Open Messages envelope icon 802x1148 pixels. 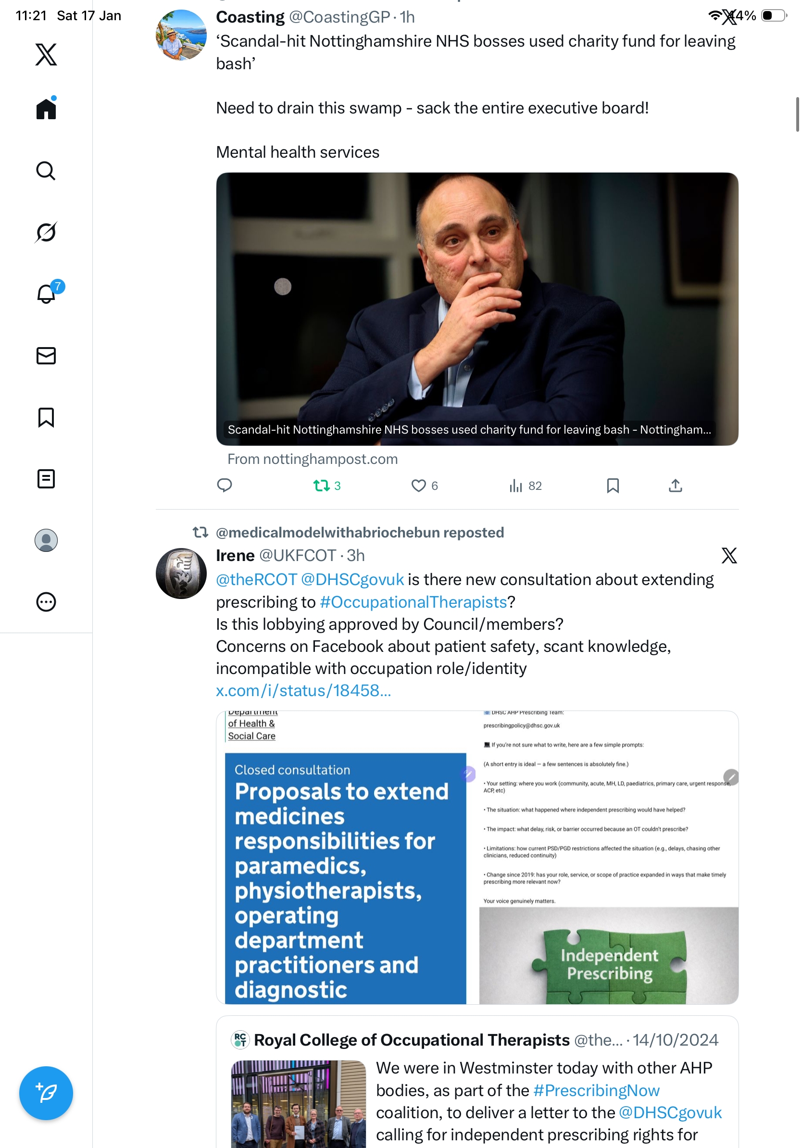click(x=46, y=355)
